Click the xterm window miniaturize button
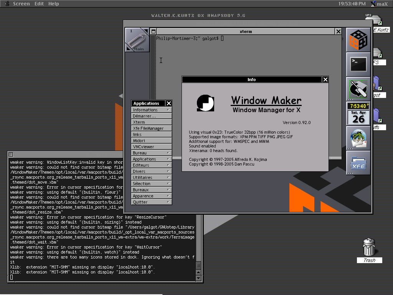Viewport: 393px width, 295px height. click(154, 31)
